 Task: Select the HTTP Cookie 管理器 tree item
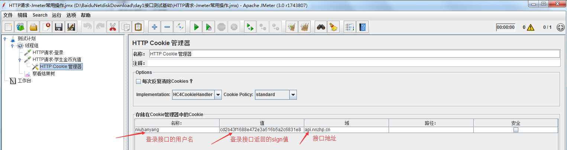[x=61, y=67]
